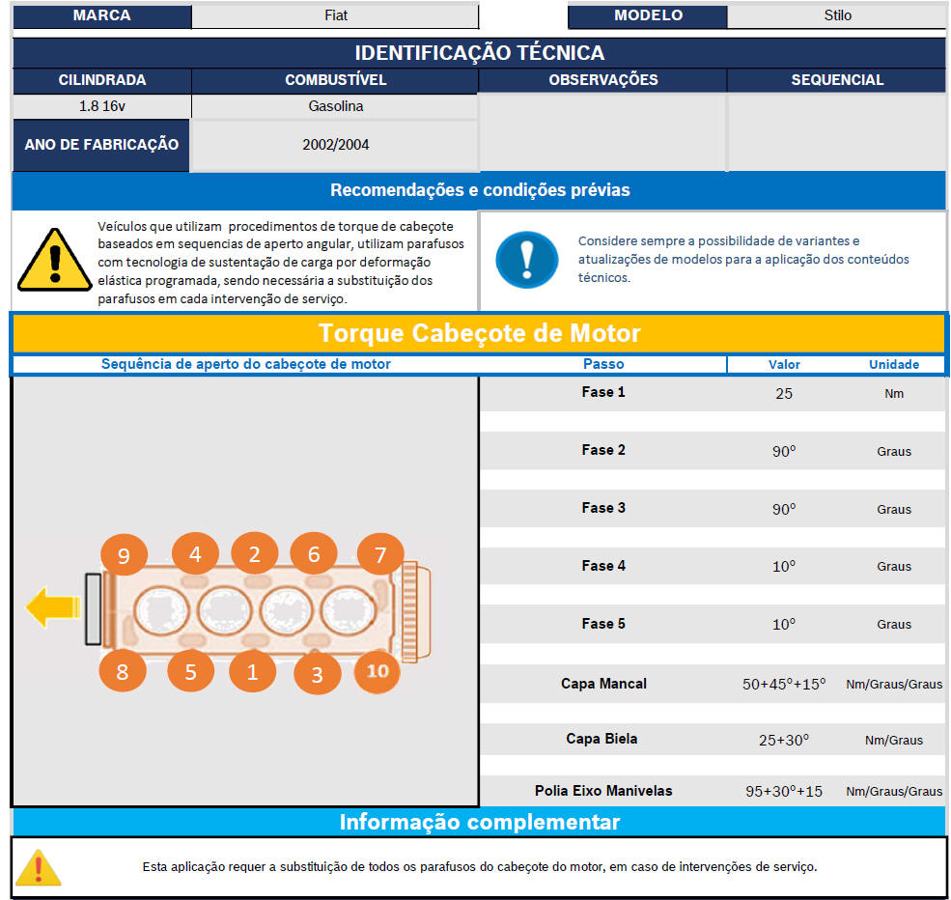
Task: Select bolt number 1 in the tightening diagram
Action: click(253, 672)
